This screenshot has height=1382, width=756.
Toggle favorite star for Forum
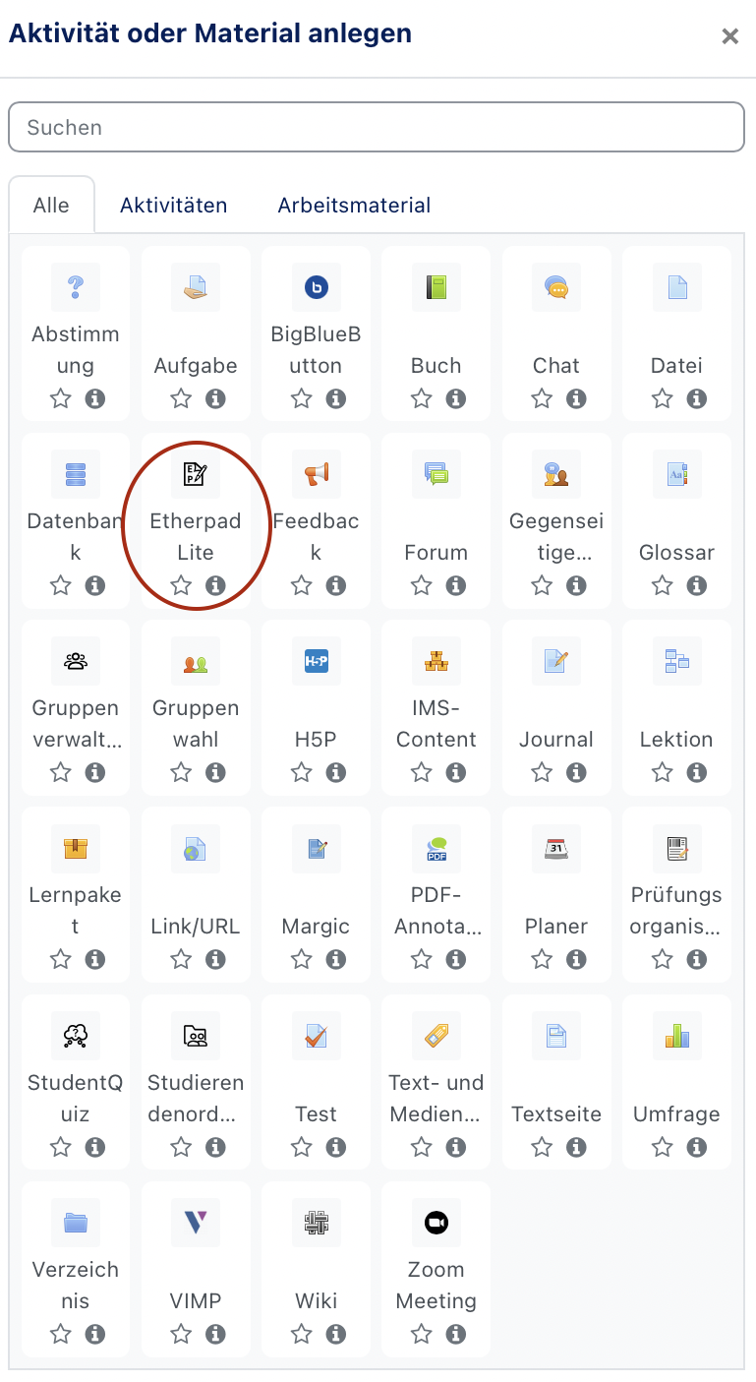point(422,585)
